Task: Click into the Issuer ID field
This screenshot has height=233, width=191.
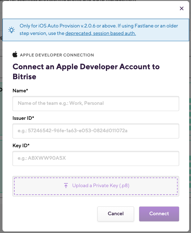Action: pyautogui.click(x=96, y=131)
